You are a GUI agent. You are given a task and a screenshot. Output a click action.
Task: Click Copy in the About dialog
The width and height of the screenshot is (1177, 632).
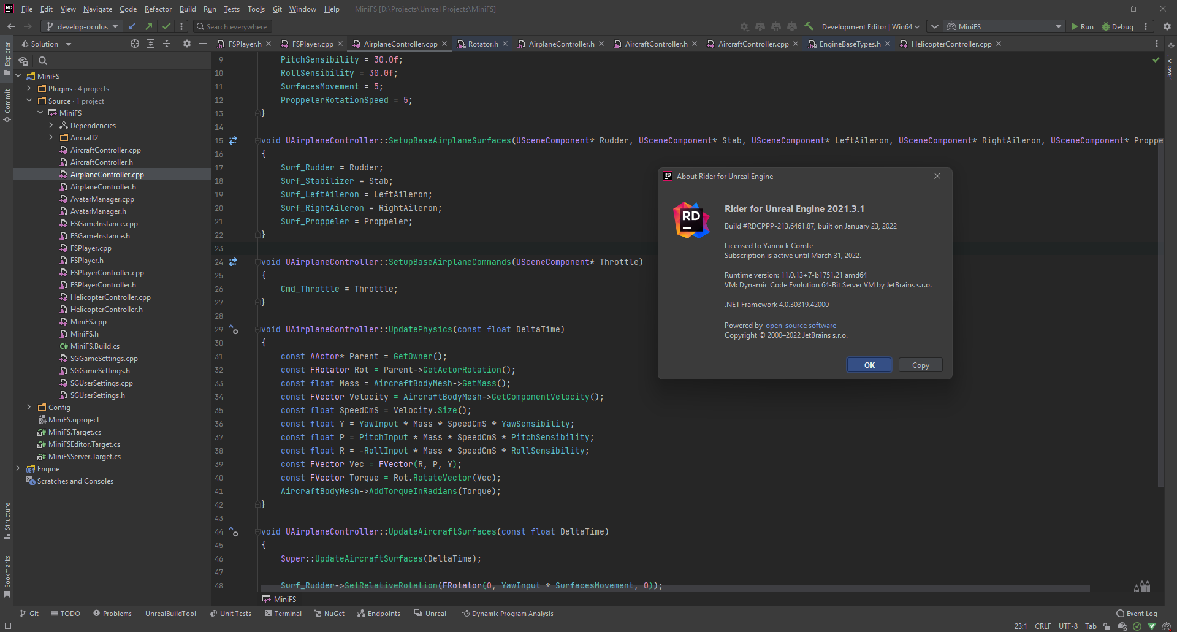920,365
